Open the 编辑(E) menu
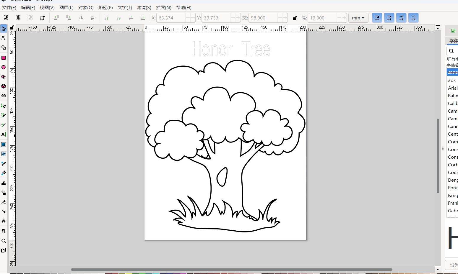Viewport: 458px width, 274px height. [28, 7]
